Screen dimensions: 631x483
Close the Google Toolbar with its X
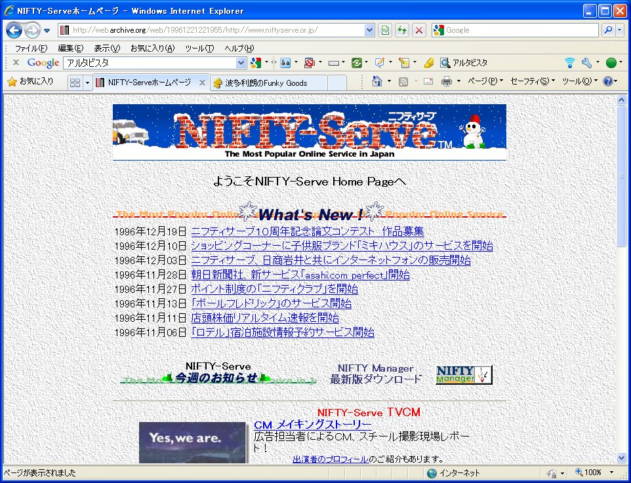pos(16,62)
